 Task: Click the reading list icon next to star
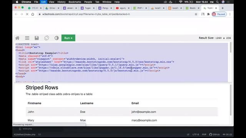[203, 14]
